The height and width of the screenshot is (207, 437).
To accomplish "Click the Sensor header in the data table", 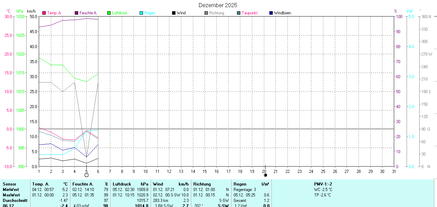I will (9, 184).
